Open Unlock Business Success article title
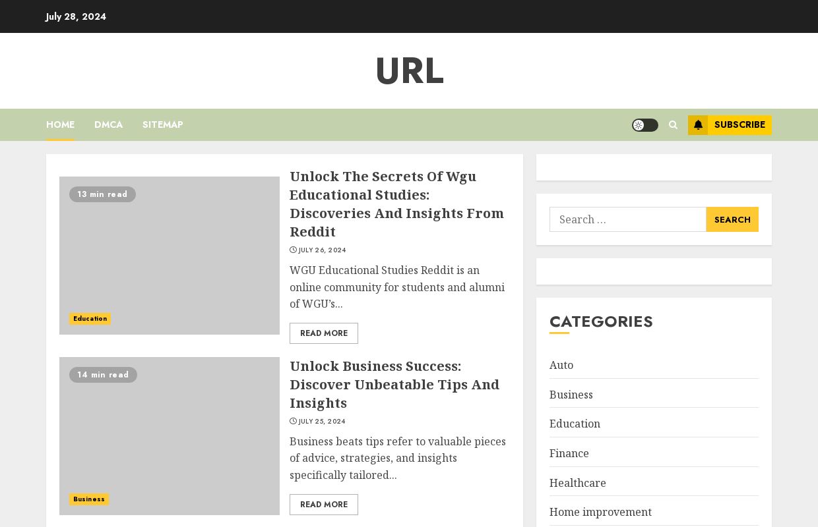Screen dimensions: 818x527 click(x=394, y=384)
